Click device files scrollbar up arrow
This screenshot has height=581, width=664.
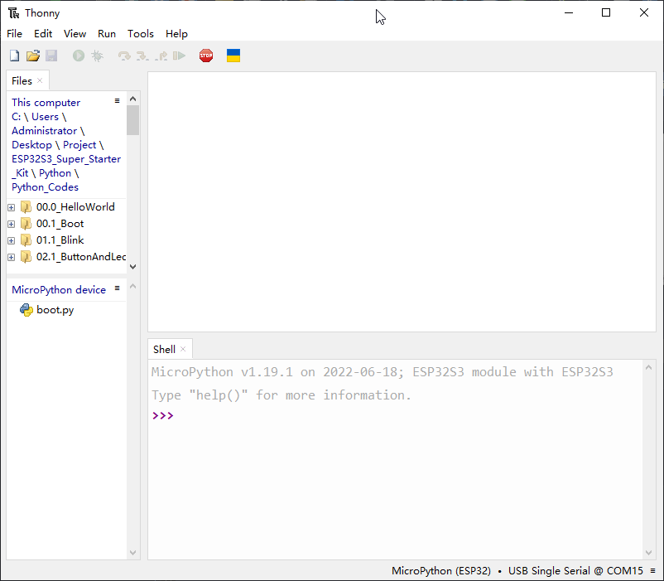tap(133, 286)
